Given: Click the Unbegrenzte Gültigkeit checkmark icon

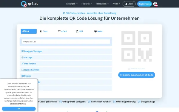Looking at the screenshot, I should click(61, 102).
